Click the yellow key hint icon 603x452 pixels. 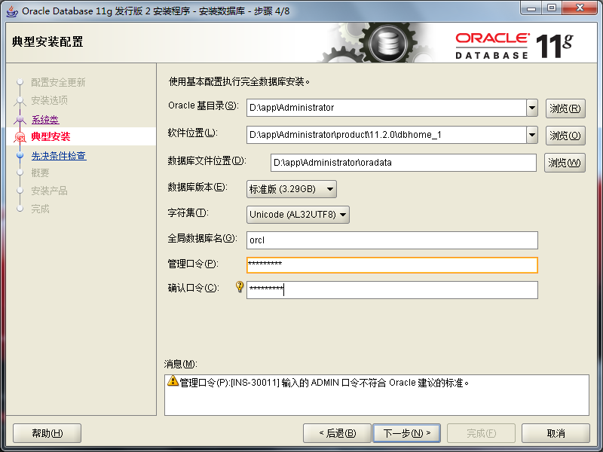[x=240, y=287]
